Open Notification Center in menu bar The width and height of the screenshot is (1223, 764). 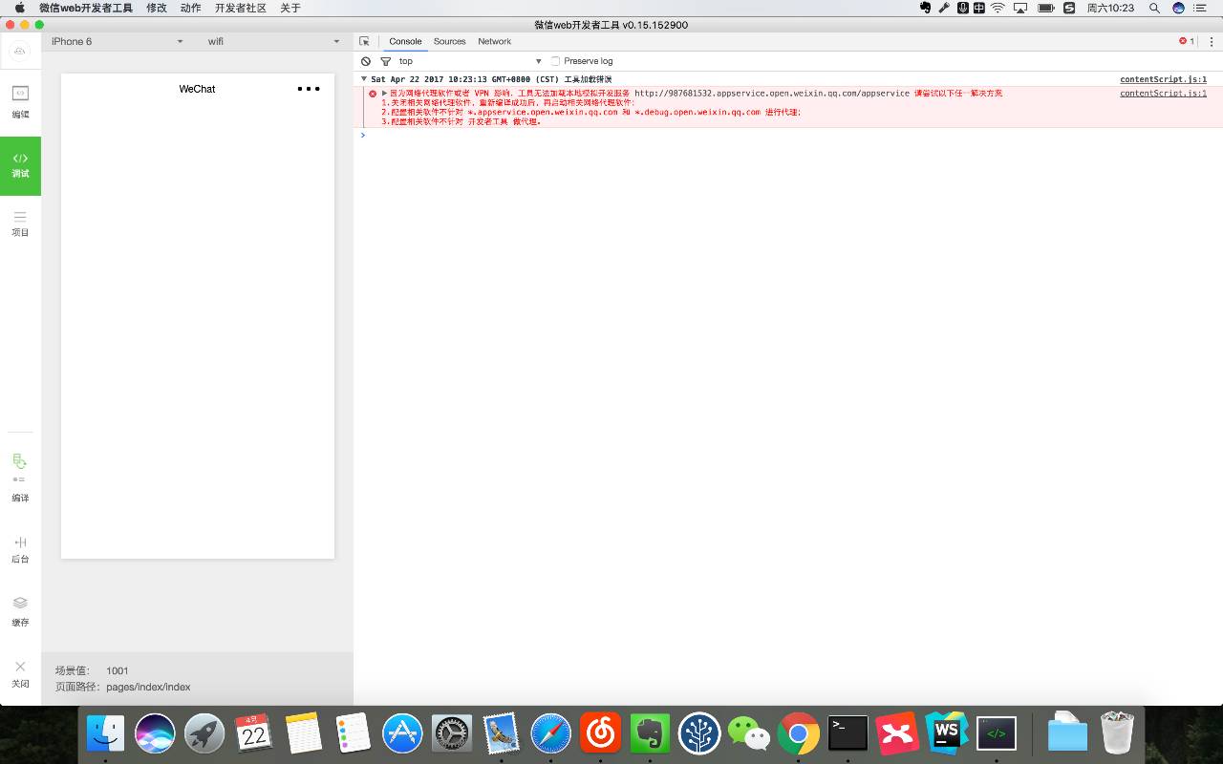click(1201, 8)
